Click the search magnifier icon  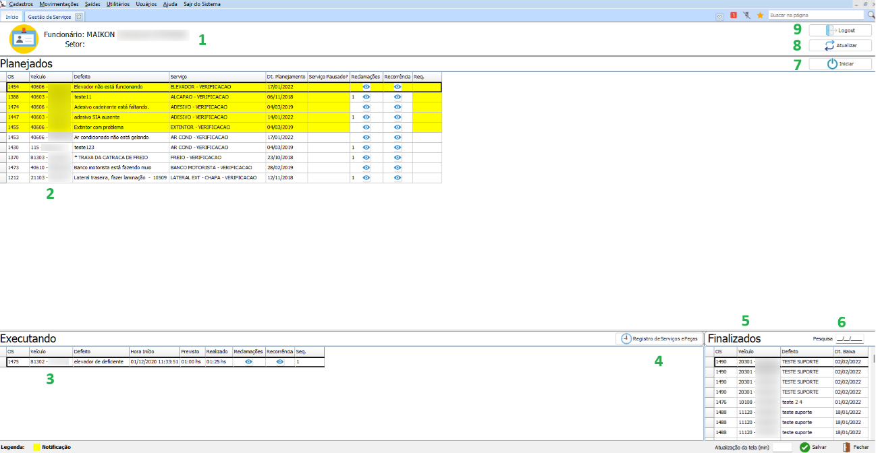[871, 15]
